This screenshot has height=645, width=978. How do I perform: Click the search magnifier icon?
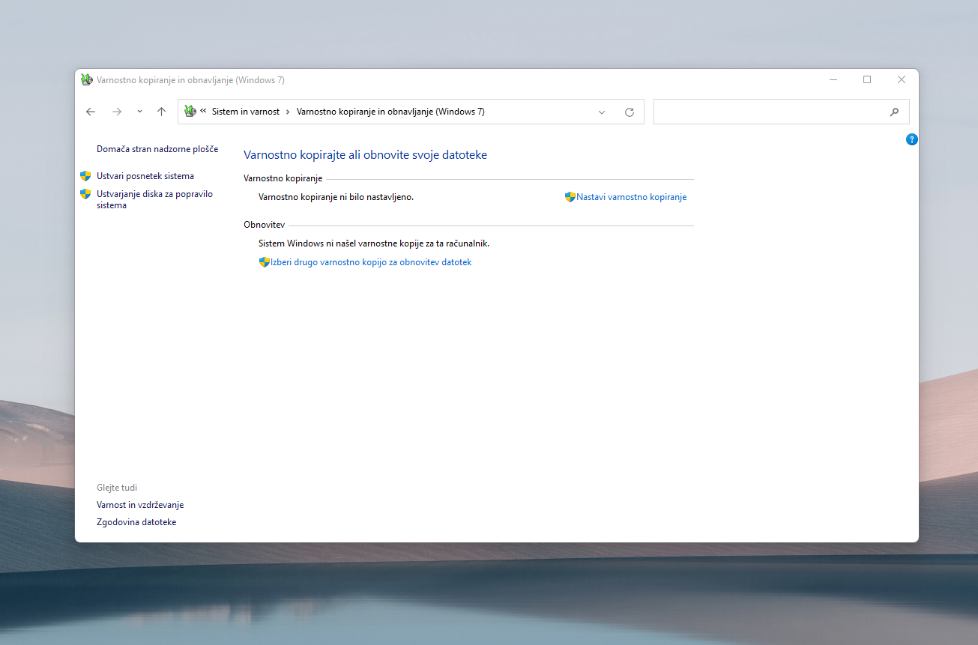click(894, 112)
